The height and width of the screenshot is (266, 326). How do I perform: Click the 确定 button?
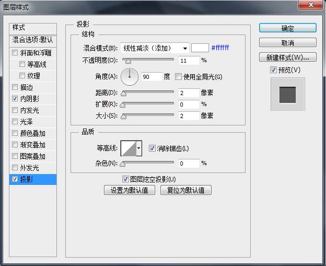click(x=288, y=28)
